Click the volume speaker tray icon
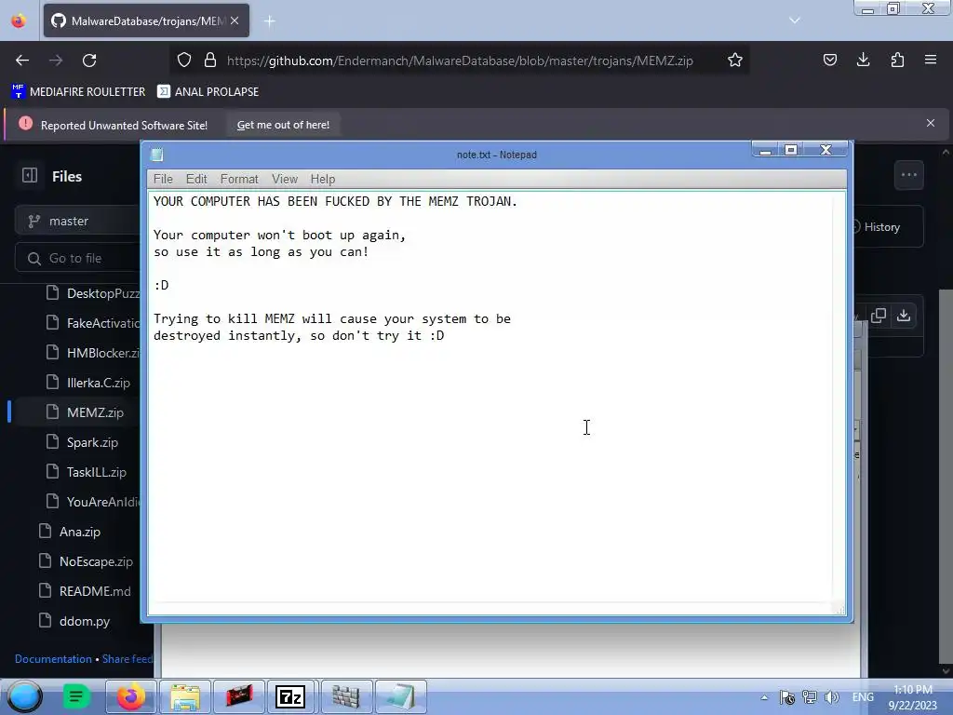The height and width of the screenshot is (715, 953). pos(831,697)
